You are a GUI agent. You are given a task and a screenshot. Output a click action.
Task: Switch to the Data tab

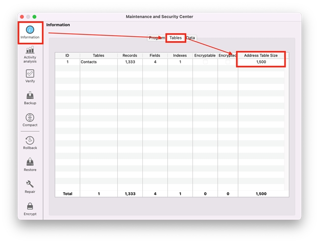point(191,38)
